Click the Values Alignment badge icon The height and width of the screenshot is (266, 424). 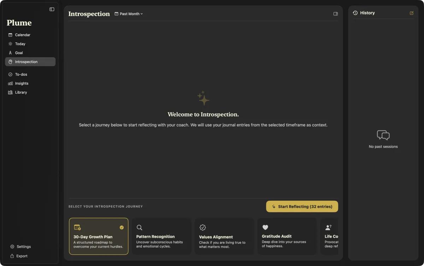coord(202,227)
